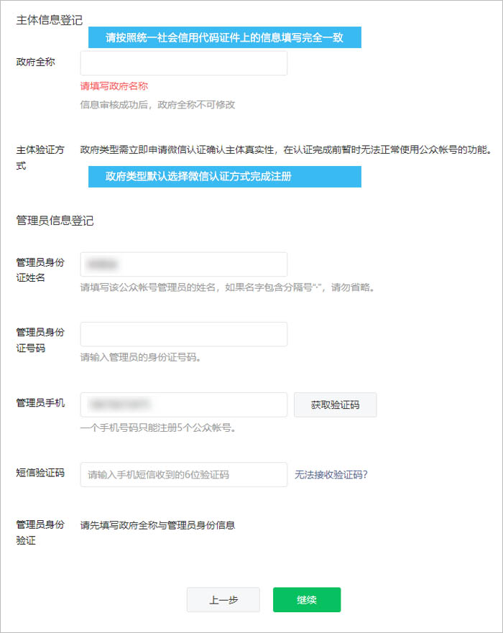This screenshot has height=633, width=503.
Task: Click the 管理员信息登记 section heading
Action: 55,221
